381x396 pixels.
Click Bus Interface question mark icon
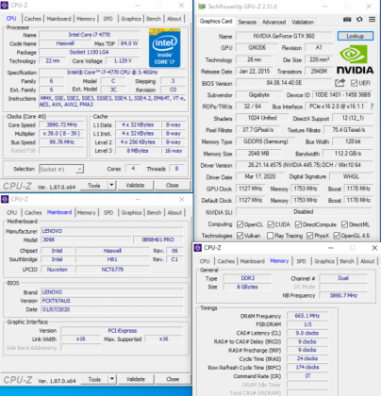[x=373, y=107]
